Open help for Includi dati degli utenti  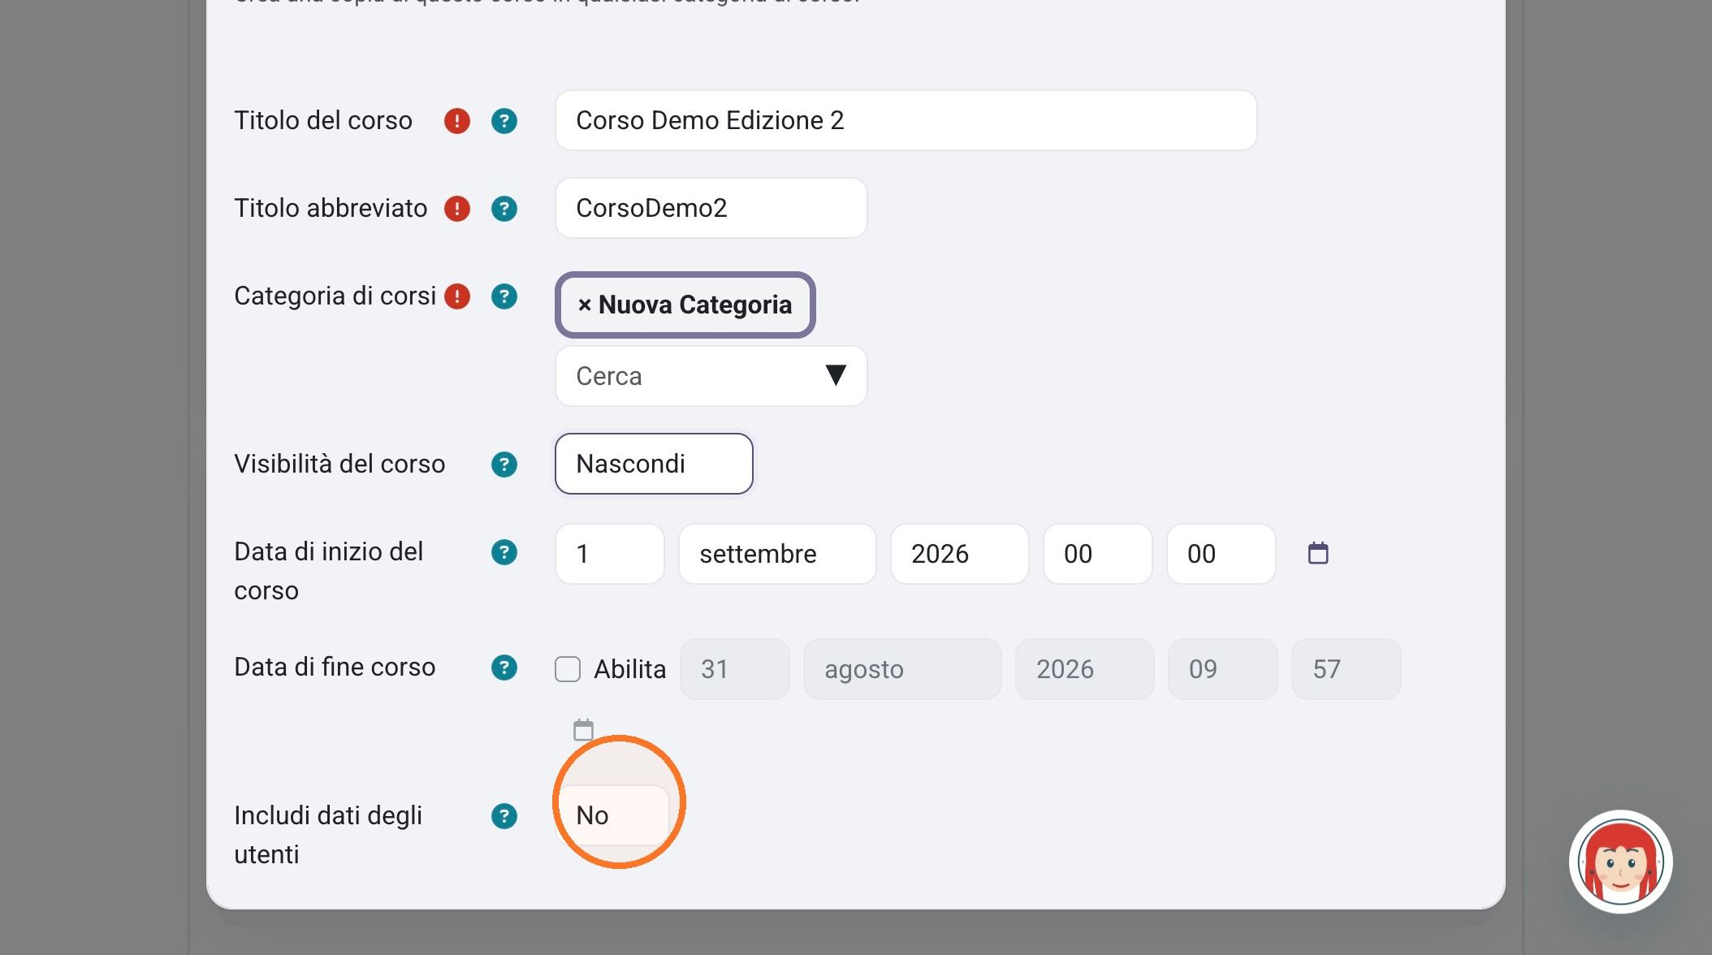point(504,816)
